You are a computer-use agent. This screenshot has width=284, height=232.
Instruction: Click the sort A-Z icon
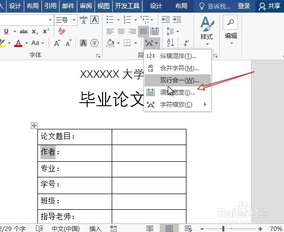(170, 43)
